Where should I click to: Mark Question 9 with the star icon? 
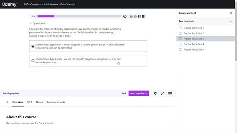31,23
